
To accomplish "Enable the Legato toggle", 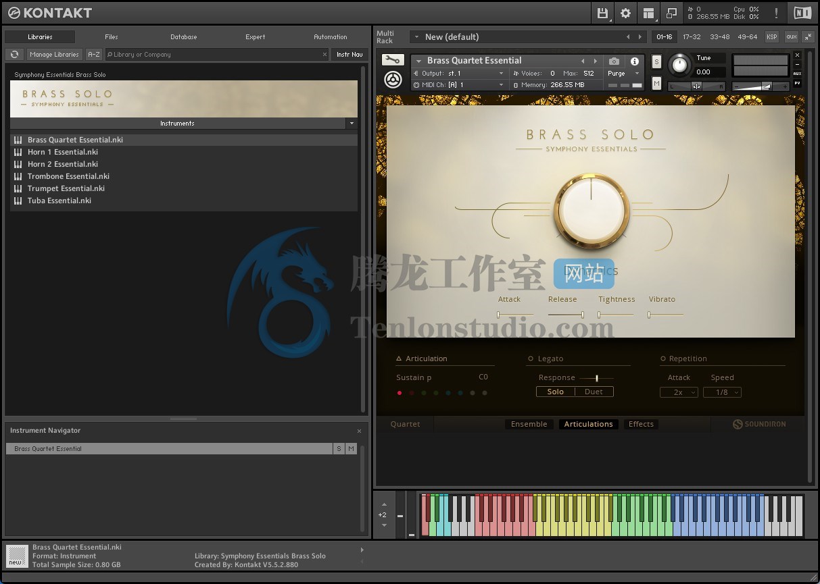I will tap(531, 359).
